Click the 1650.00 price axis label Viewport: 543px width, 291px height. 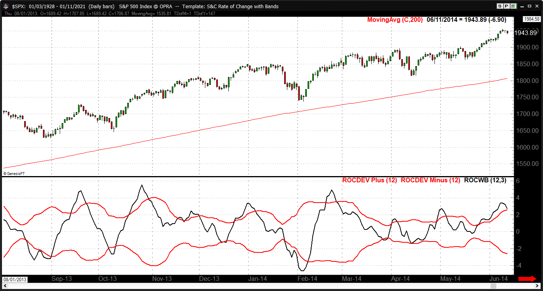pos(527,131)
